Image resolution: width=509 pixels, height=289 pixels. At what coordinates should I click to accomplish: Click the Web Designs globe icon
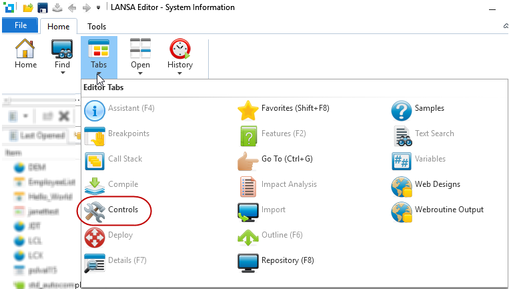[402, 186]
